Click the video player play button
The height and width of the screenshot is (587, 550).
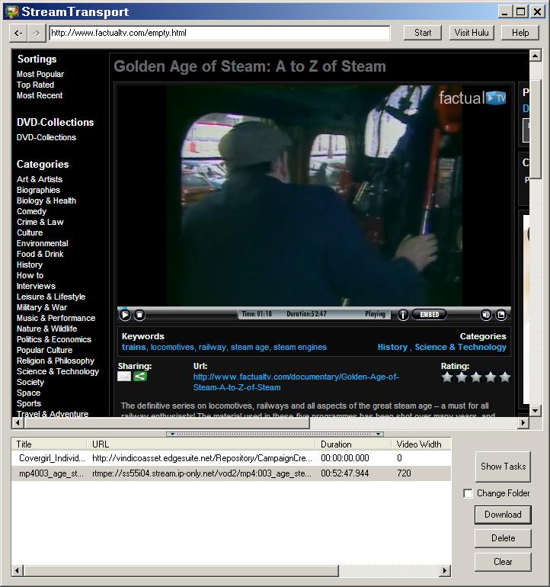(125, 315)
